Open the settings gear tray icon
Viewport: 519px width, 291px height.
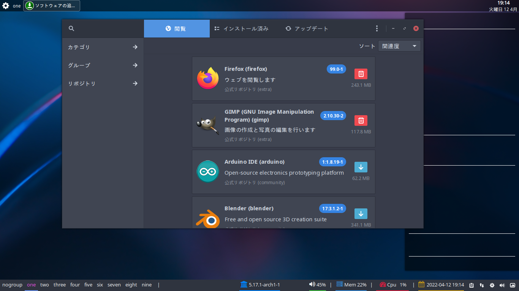492,285
